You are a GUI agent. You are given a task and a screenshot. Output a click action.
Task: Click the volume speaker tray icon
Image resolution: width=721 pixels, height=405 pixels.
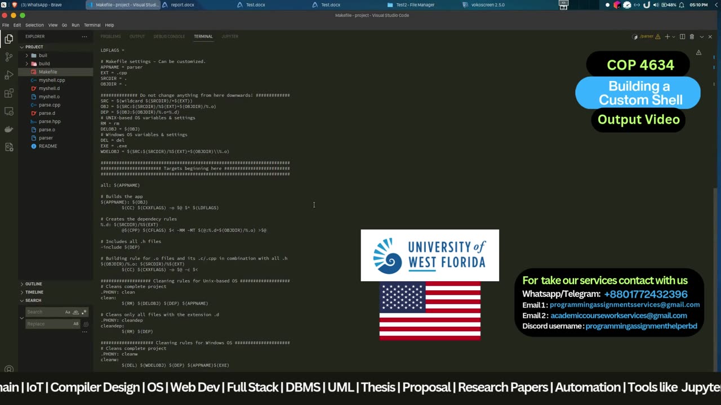point(656,4)
